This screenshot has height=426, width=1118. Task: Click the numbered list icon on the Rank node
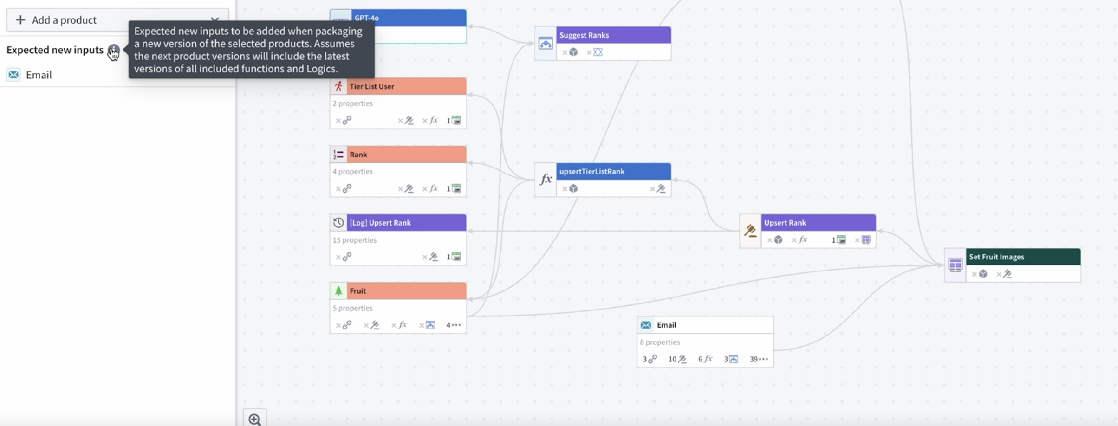tap(338, 155)
